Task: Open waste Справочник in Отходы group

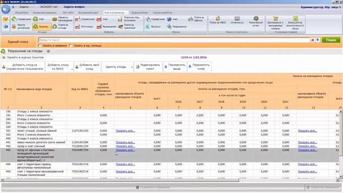Action: (21, 19)
